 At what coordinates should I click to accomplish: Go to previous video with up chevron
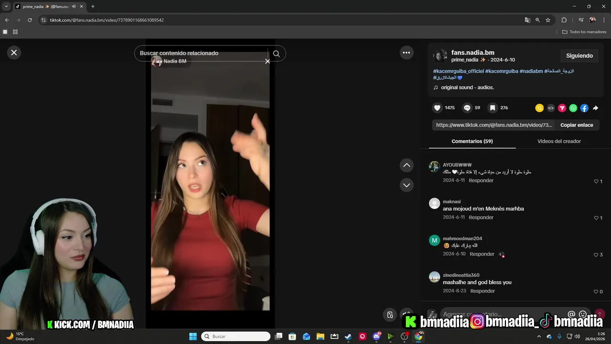pos(406,165)
